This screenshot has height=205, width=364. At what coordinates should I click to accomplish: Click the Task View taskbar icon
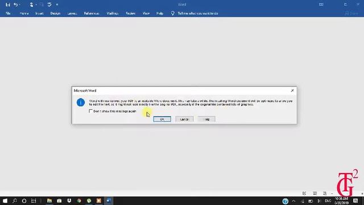(34, 201)
